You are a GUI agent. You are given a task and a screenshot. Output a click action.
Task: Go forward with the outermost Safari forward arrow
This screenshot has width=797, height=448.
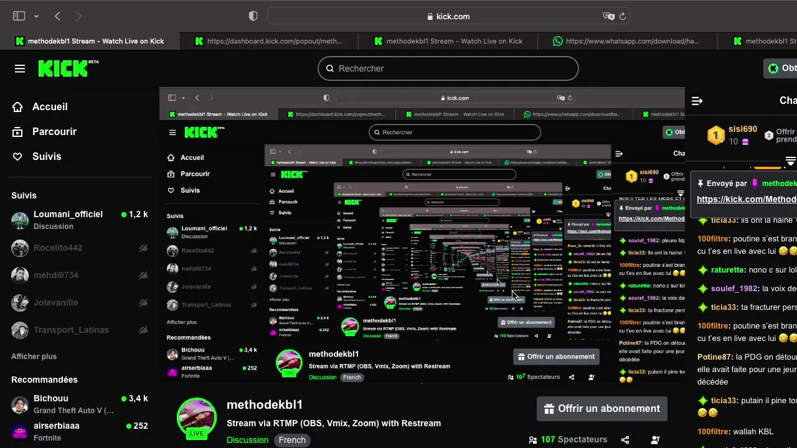tap(78, 16)
